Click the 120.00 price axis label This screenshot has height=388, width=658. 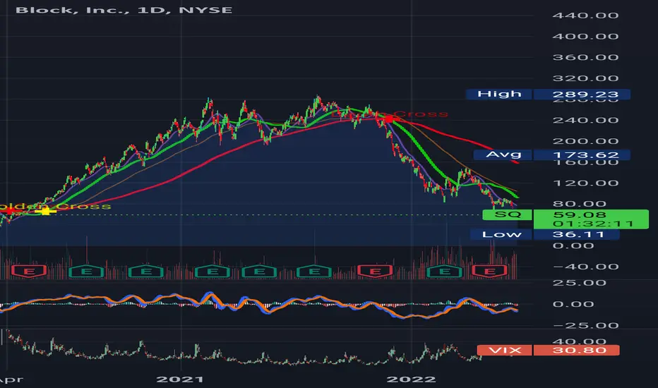point(585,183)
